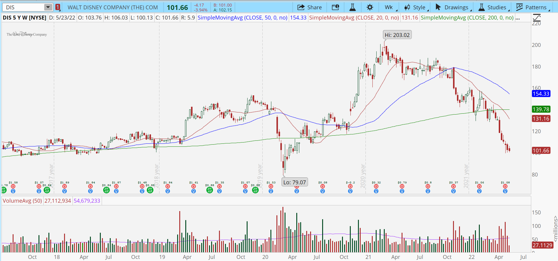Click the 27,112,934 volume value

click(x=58, y=201)
